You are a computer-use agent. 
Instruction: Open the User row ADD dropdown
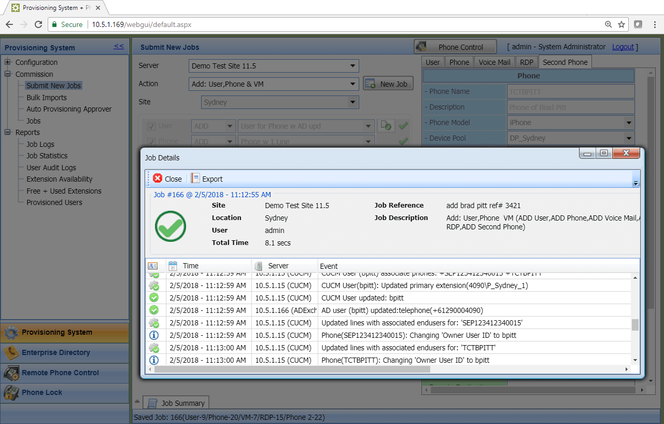[213, 126]
